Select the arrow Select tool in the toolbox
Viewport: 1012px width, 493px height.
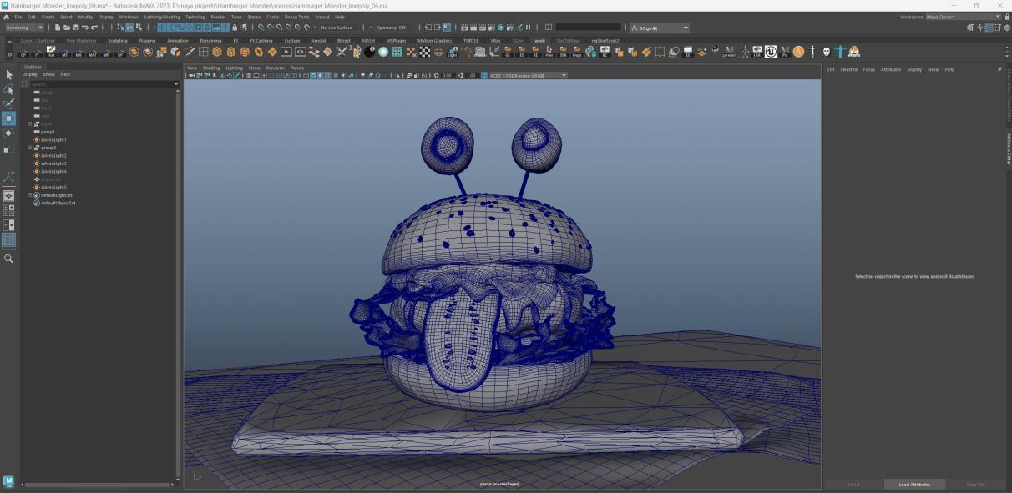pyautogui.click(x=8, y=75)
